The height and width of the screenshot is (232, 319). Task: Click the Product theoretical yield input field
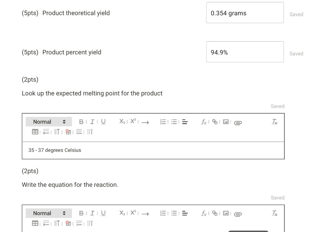tap(245, 13)
